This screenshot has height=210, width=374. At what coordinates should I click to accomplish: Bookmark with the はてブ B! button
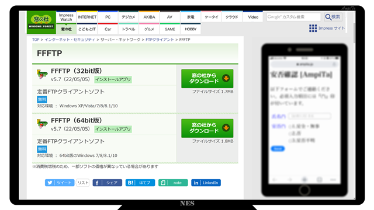click(x=140, y=183)
